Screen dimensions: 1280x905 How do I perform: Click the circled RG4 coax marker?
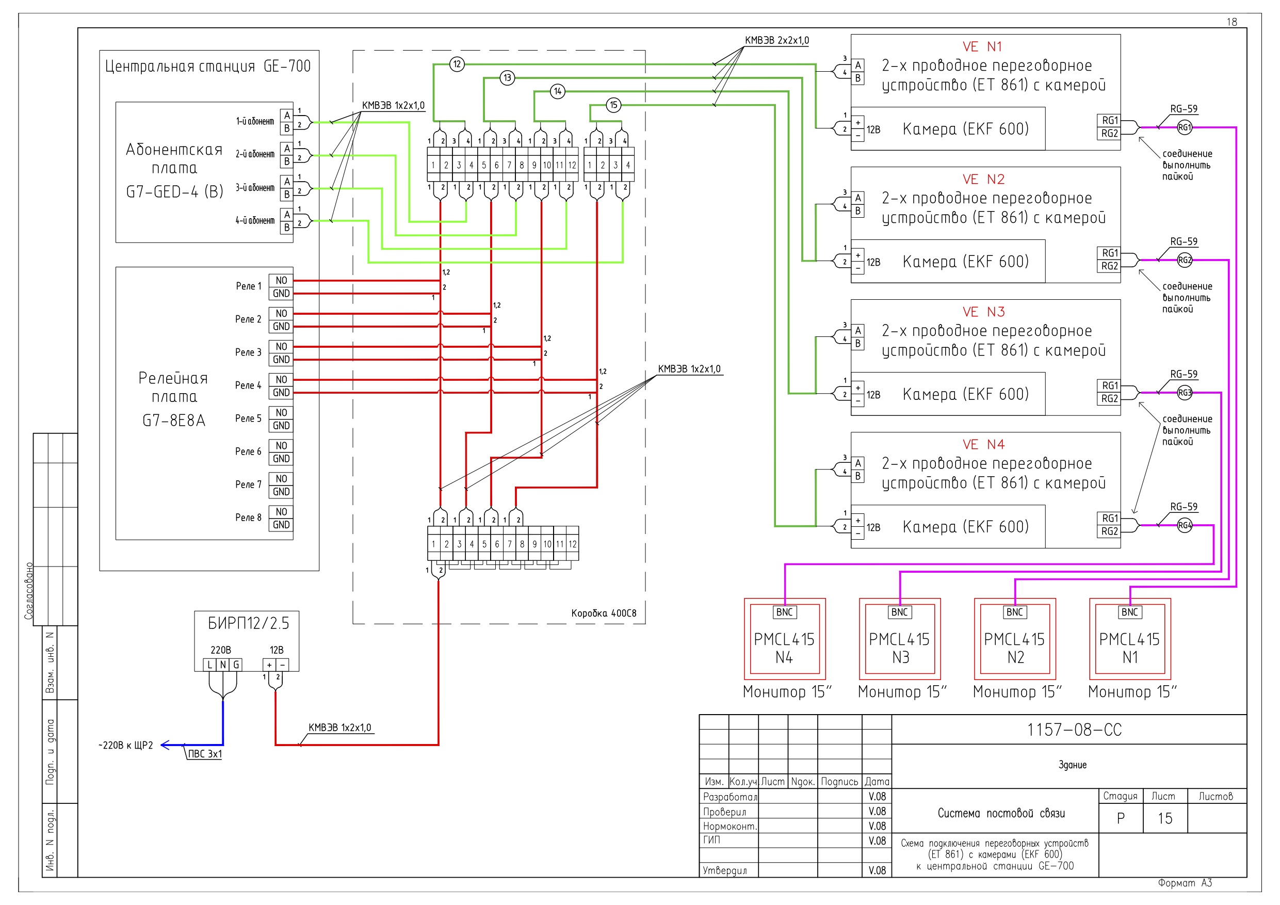click(x=1184, y=525)
